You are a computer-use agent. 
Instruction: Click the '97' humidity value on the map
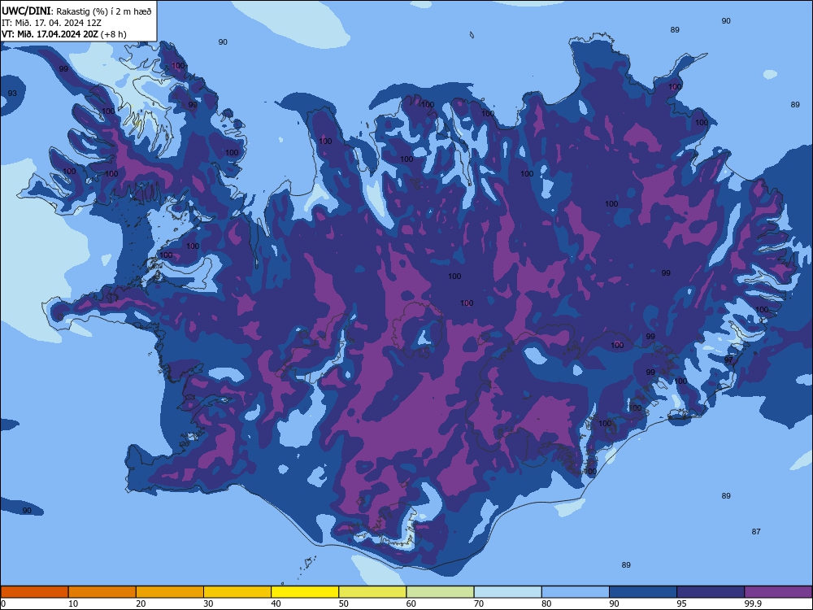click(728, 359)
